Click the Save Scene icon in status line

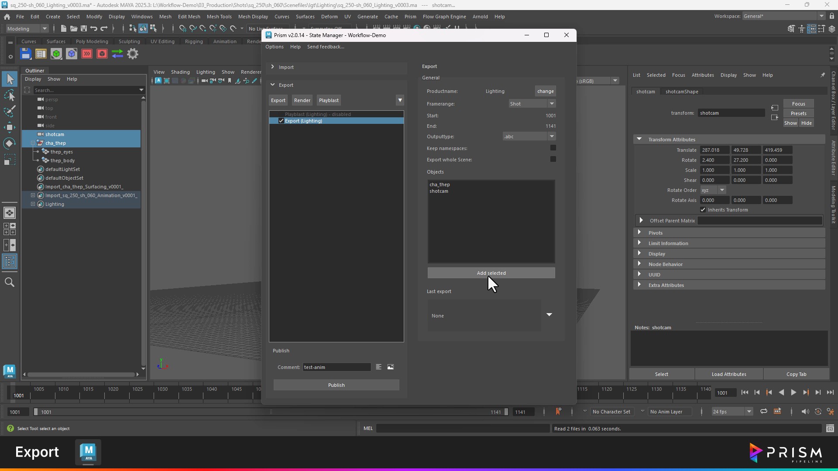84,29
